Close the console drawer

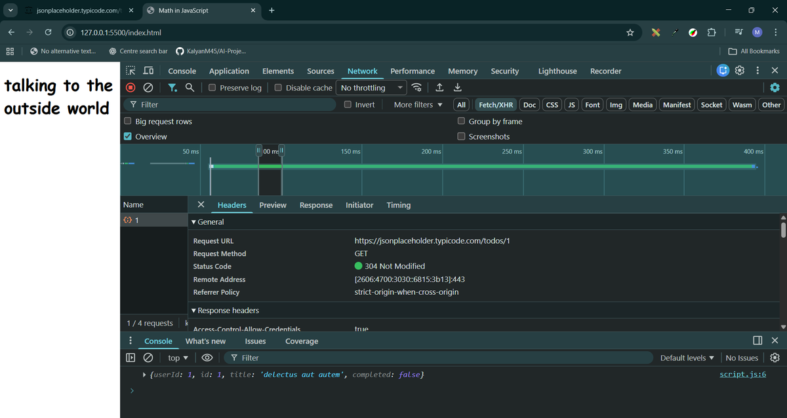click(x=775, y=341)
